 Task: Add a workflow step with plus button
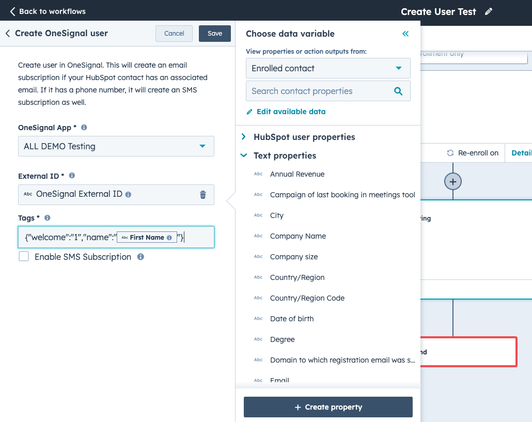(x=453, y=181)
